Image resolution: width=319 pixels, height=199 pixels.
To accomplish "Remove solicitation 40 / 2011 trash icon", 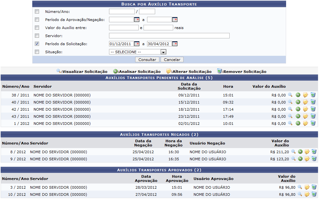I will [313, 102].
